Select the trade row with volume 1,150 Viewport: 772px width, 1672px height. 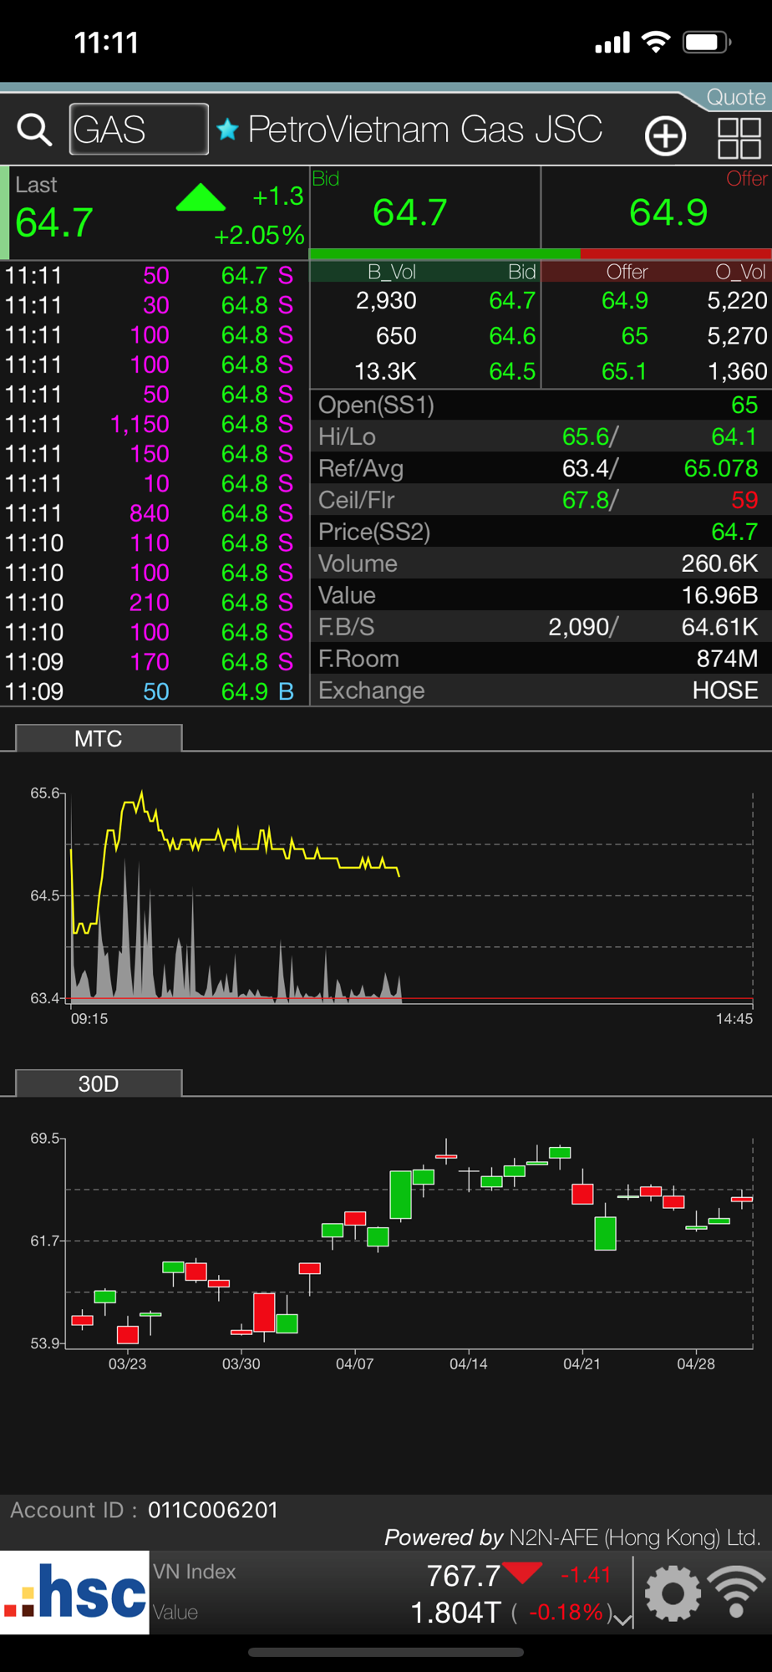(155, 424)
